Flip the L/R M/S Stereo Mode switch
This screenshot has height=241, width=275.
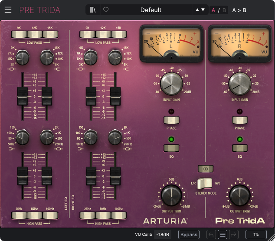(205, 183)
